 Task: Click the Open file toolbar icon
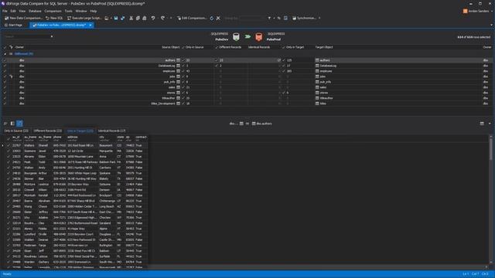pyautogui.click(x=107, y=19)
